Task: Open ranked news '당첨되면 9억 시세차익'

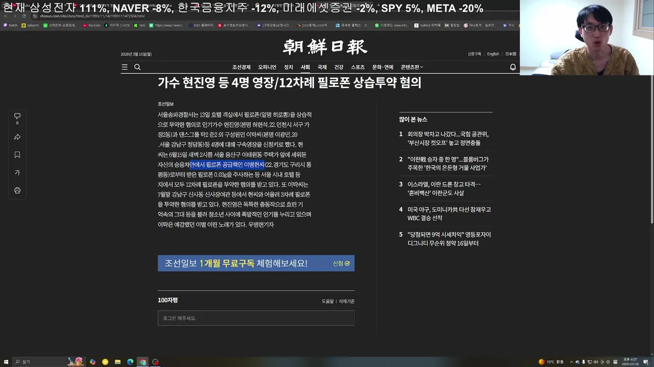Action: point(449,239)
